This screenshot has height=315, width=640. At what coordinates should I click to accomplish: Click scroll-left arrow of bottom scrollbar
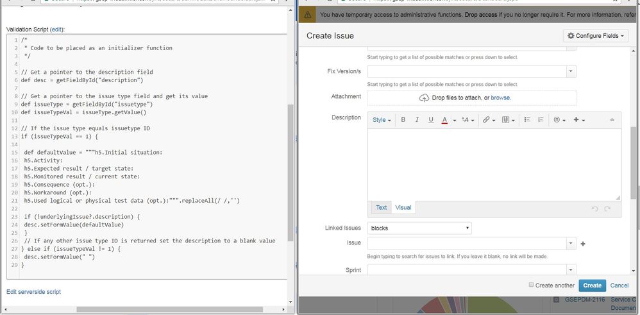pos(5,310)
